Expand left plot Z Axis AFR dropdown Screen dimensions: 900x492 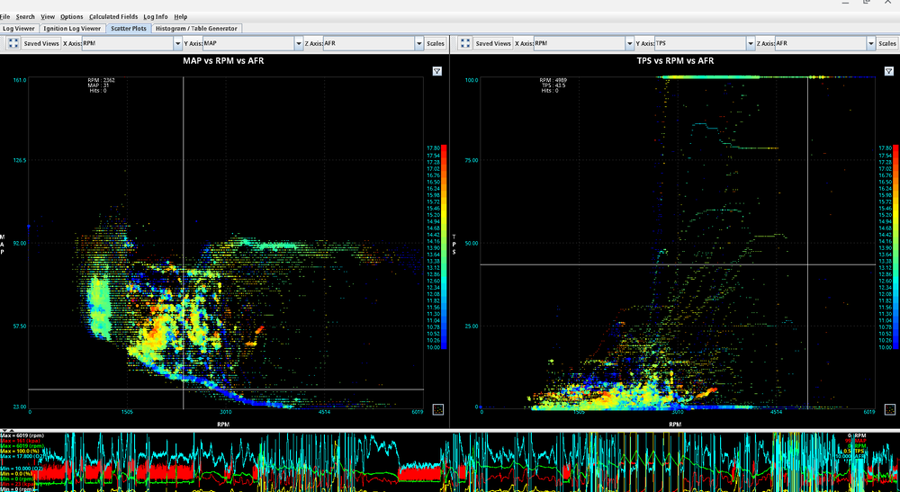[x=419, y=43]
